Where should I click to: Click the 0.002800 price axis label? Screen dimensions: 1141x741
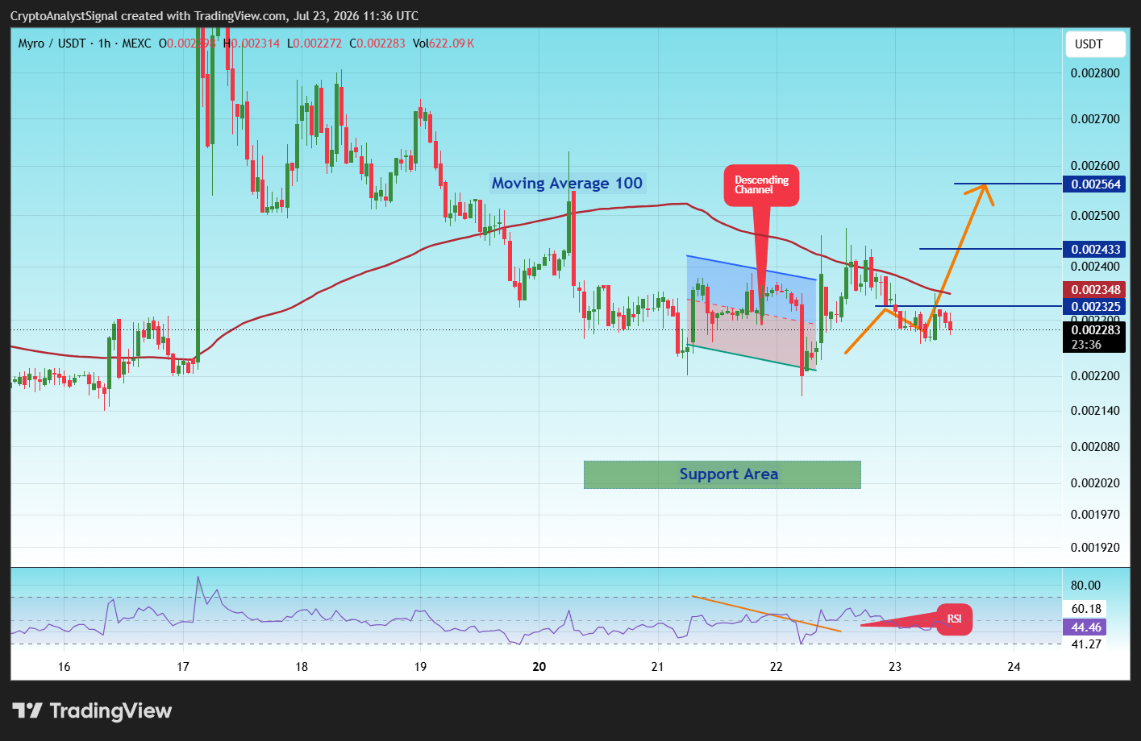click(1095, 73)
